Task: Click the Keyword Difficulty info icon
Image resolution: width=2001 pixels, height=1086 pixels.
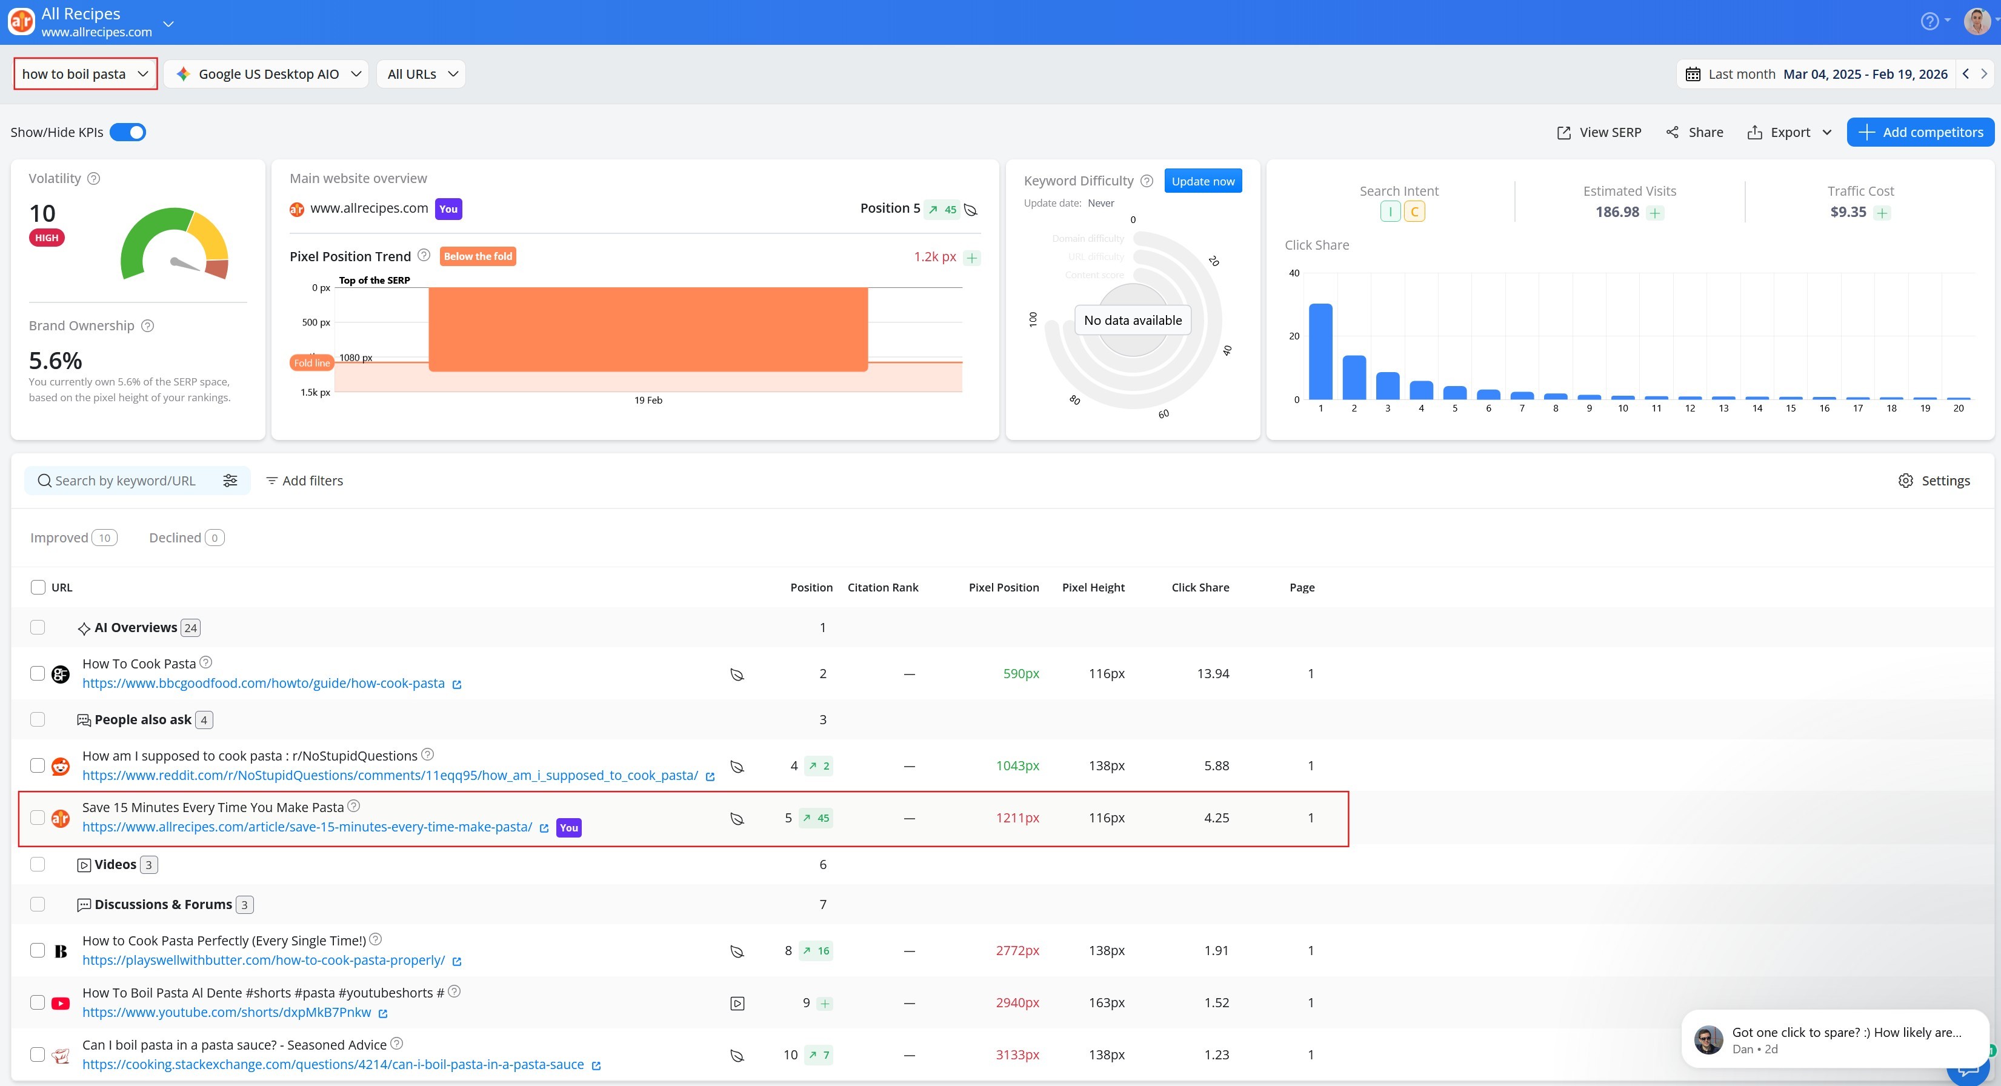Action: (x=1147, y=180)
